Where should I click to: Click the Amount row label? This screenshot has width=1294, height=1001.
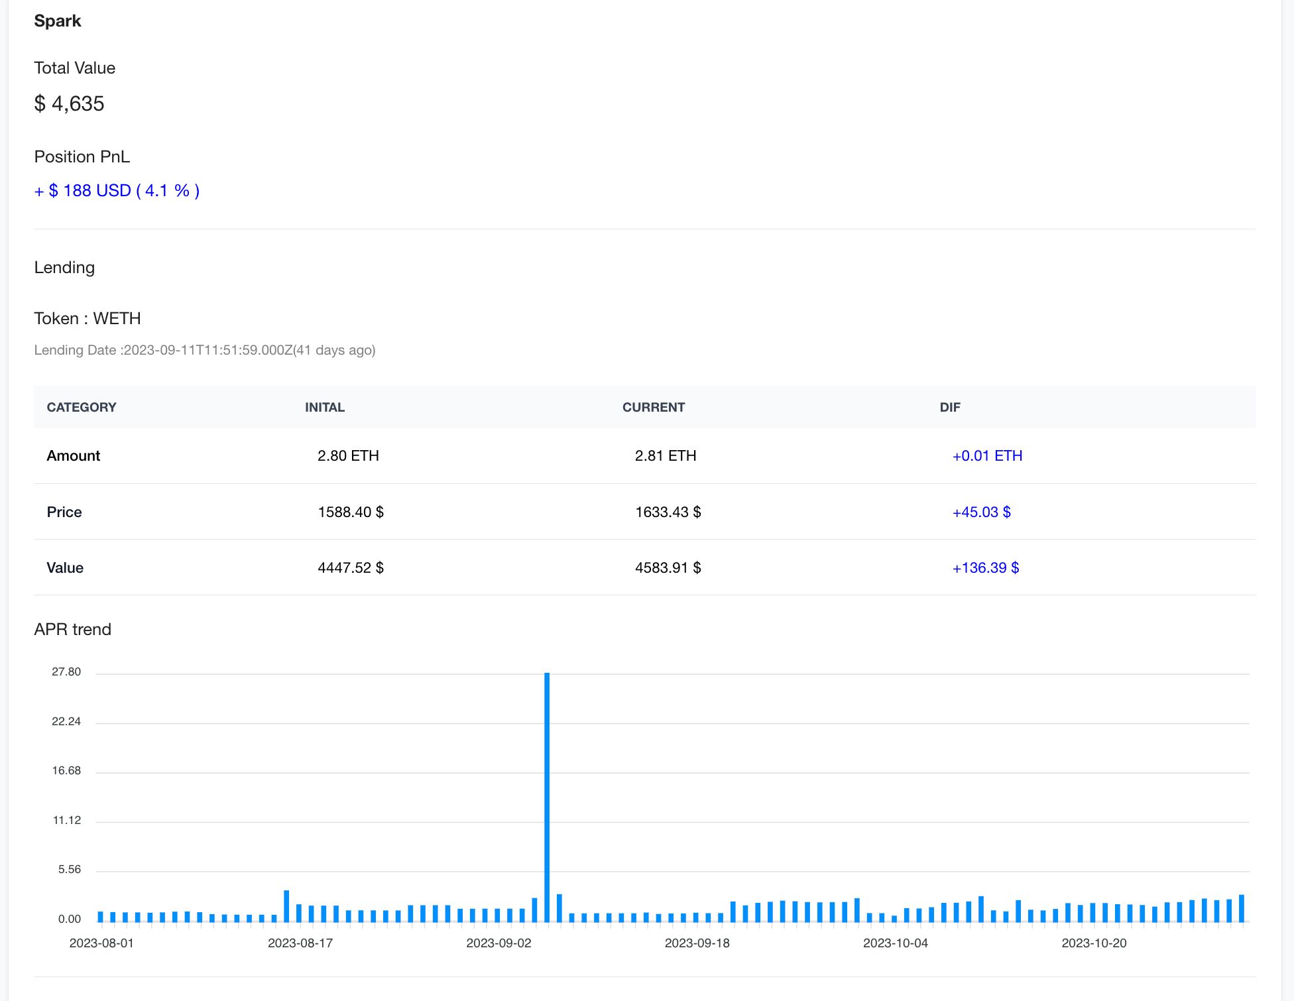point(74,456)
